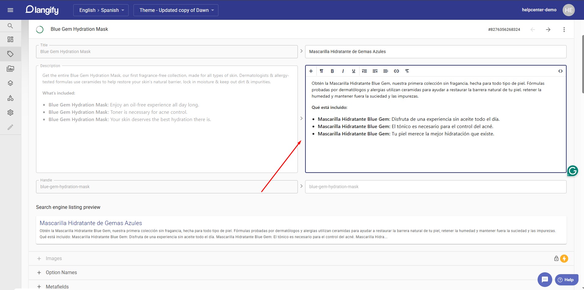This screenshot has height=290, width=584.
Task: Click the chevron between the description fields
Action: (x=301, y=118)
